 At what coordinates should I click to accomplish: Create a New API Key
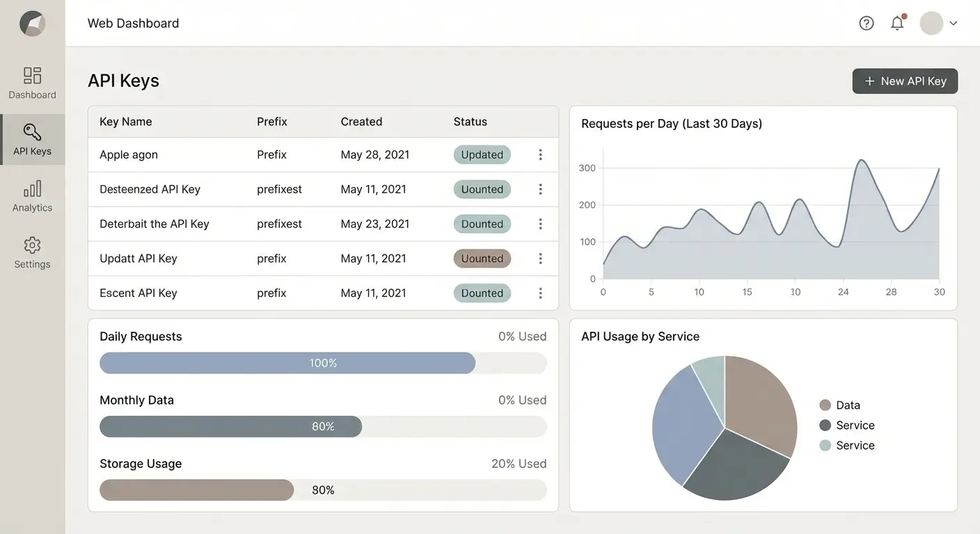point(905,81)
